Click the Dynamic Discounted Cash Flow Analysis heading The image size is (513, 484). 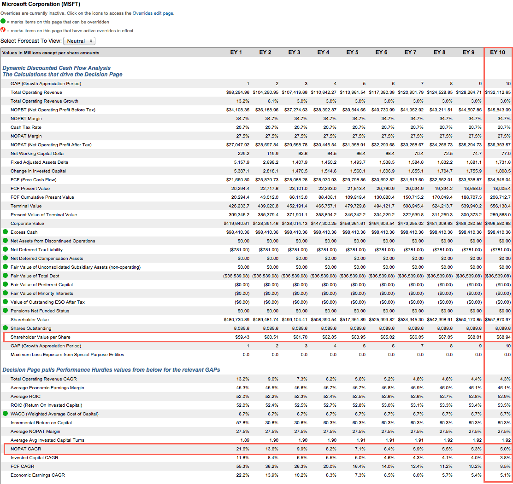57,68
